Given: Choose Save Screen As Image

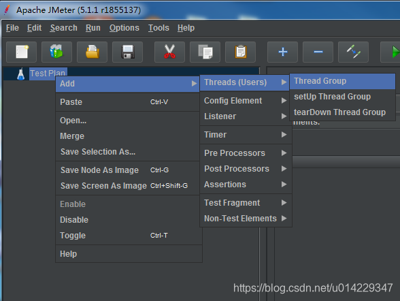Looking at the screenshot, I should point(128,186).
